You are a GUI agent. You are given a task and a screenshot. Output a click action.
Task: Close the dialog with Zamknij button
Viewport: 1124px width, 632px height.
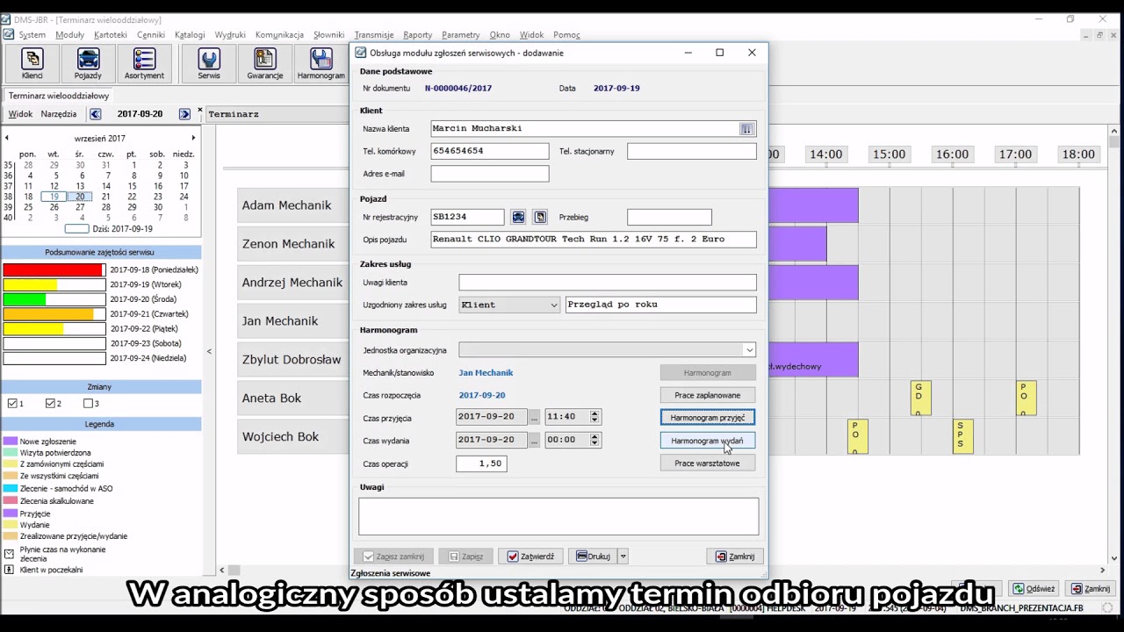click(735, 557)
